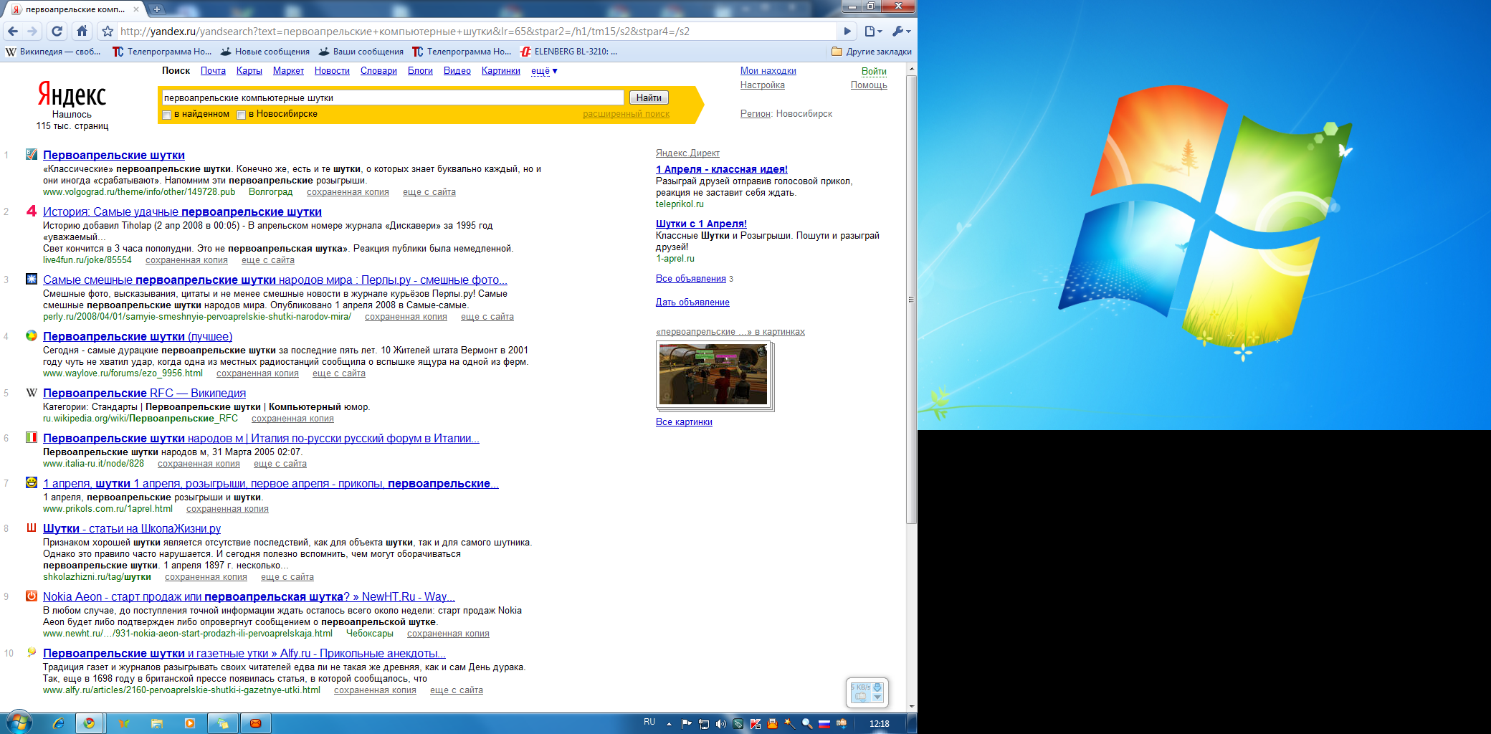Click the Перлы.ру result favicon
The width and height of the screenshot is (1491, 734).
[32, 279]
